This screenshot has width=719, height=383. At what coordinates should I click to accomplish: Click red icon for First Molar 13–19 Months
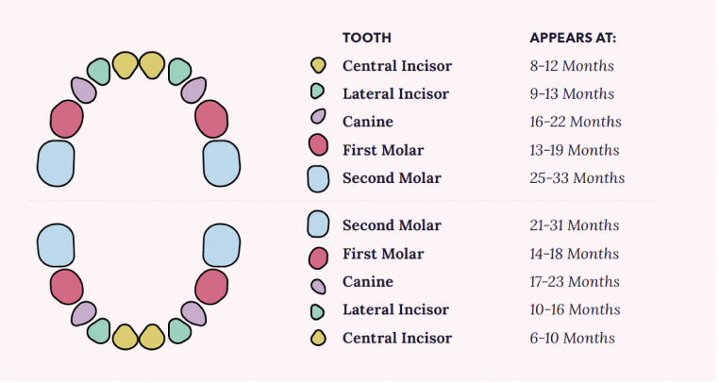pos(318,146)
